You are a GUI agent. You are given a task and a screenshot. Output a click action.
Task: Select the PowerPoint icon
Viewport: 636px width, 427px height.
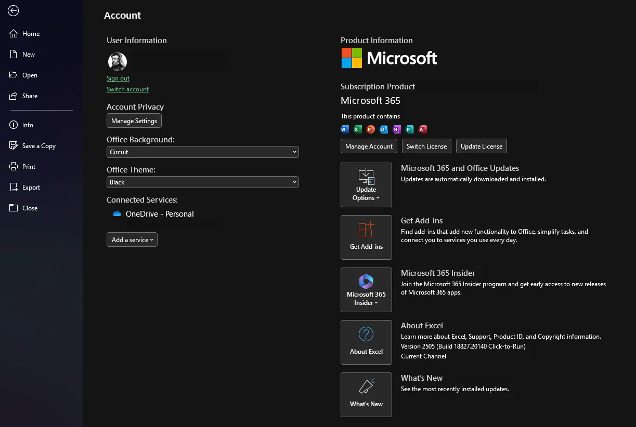[x=370, y=129]
